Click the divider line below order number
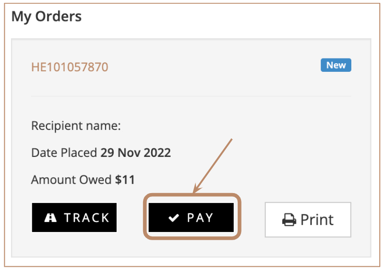Screen dimensions: 386x272 [x=191, y=96]
